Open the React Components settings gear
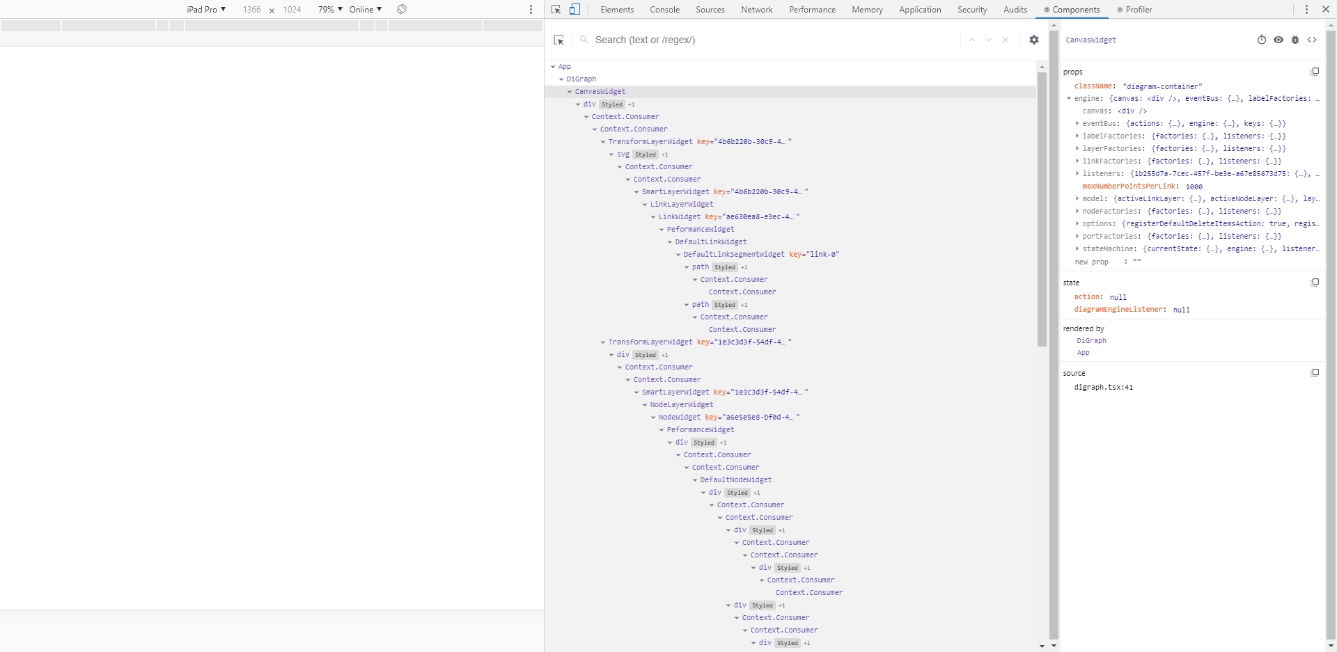The height and width of the screenshot is (652, 1337). point(1034,40)
